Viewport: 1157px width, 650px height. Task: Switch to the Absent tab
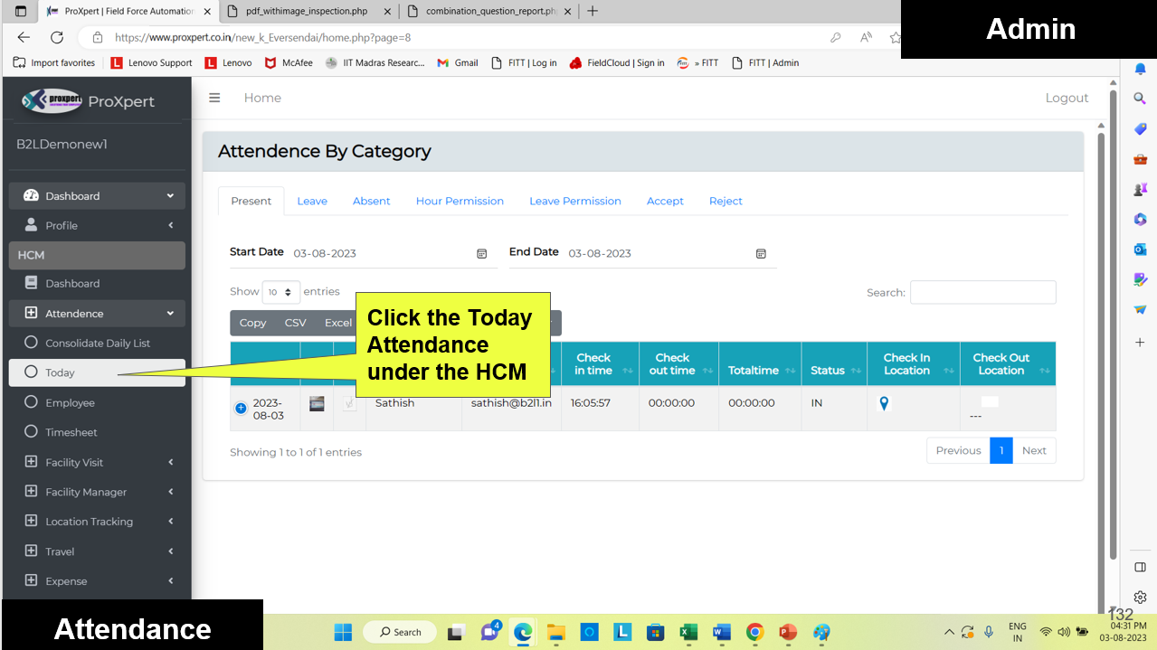click(371, 201)
